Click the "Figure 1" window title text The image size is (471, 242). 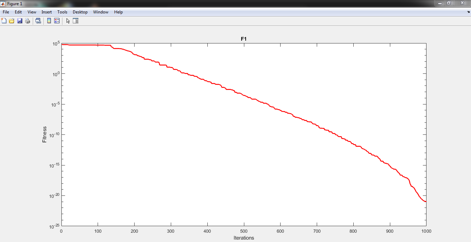coord(15,3)
